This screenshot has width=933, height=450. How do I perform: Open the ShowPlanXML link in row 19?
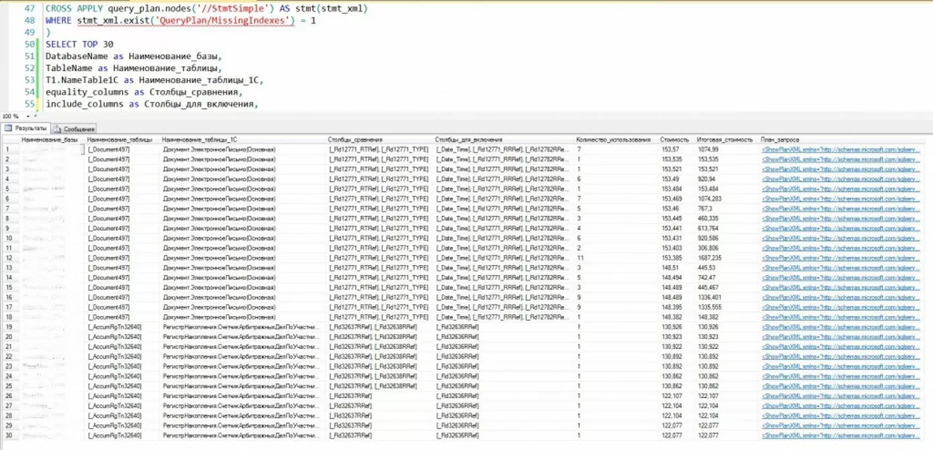[840, 327]
